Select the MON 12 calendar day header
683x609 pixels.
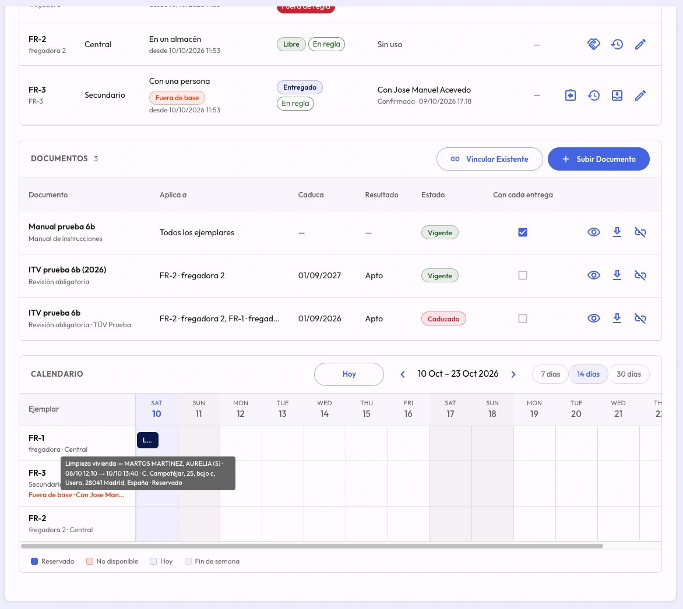[241, 409]
